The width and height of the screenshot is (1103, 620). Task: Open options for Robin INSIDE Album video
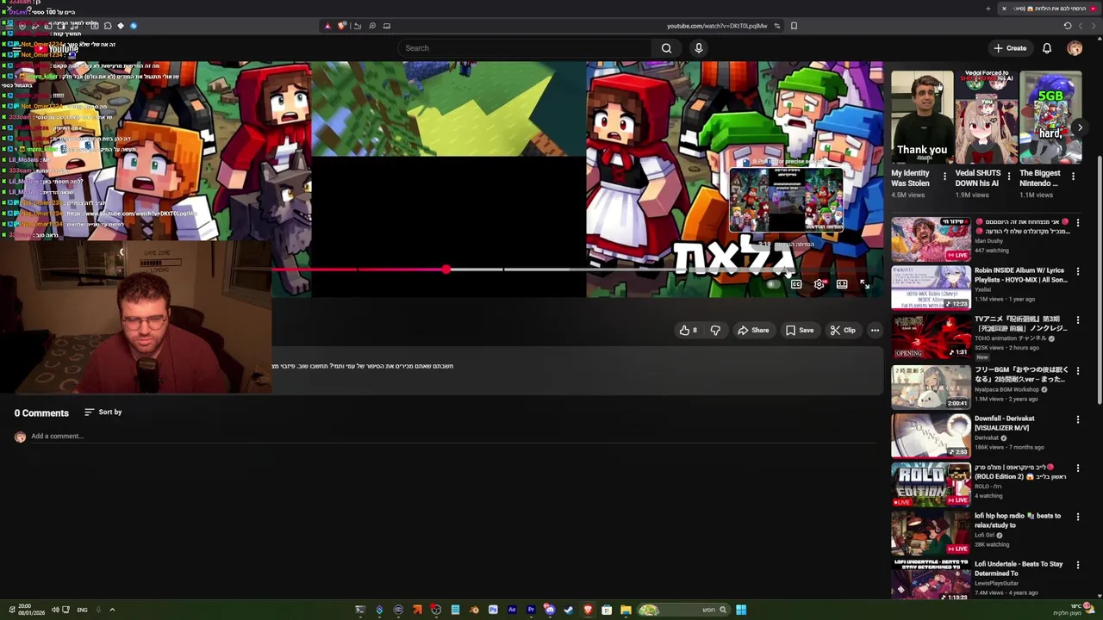pyautogui.click(x=1077, y=271)
